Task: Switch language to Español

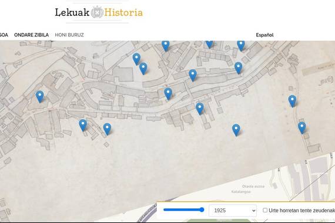Action: coord(264,35)
